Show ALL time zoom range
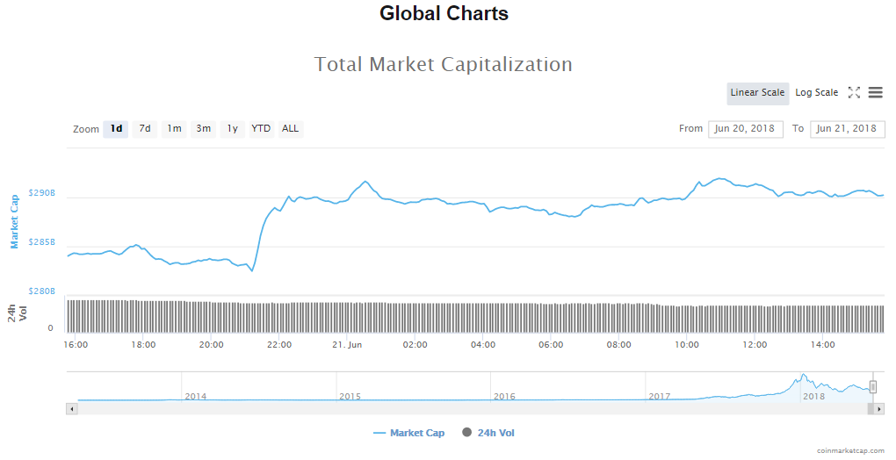Viewport: 896px width, 460px height. [x=290, y=129]
